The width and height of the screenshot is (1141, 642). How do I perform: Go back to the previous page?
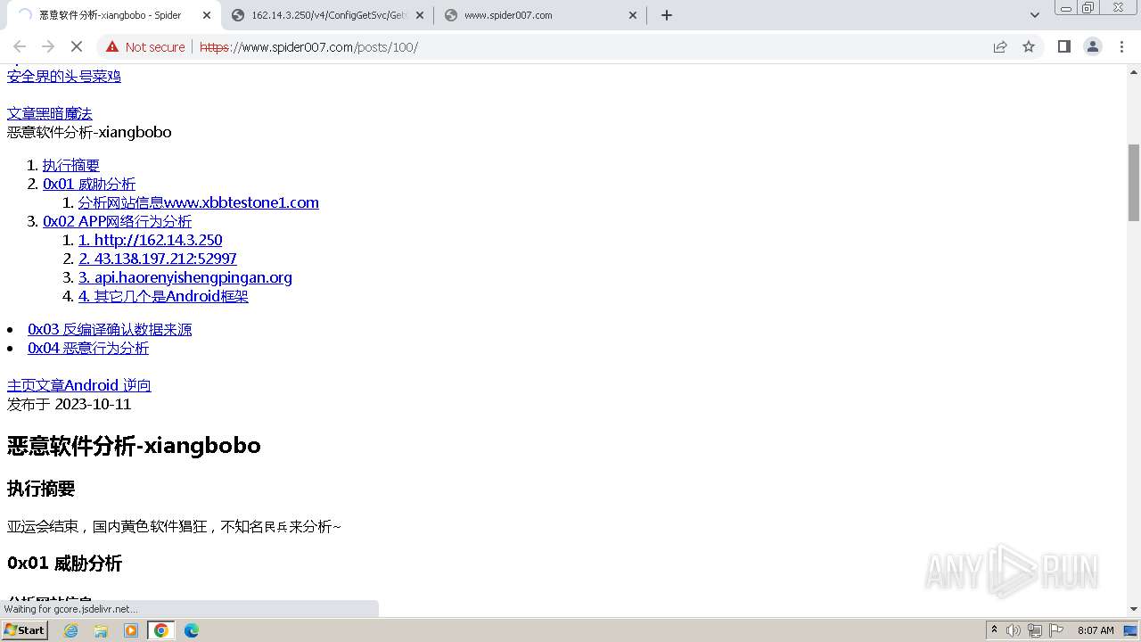pyautogui.click(x=20, y=46)
